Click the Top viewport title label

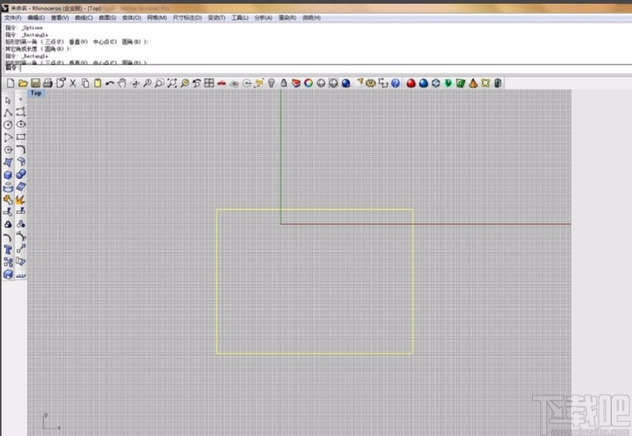[36, 93]
